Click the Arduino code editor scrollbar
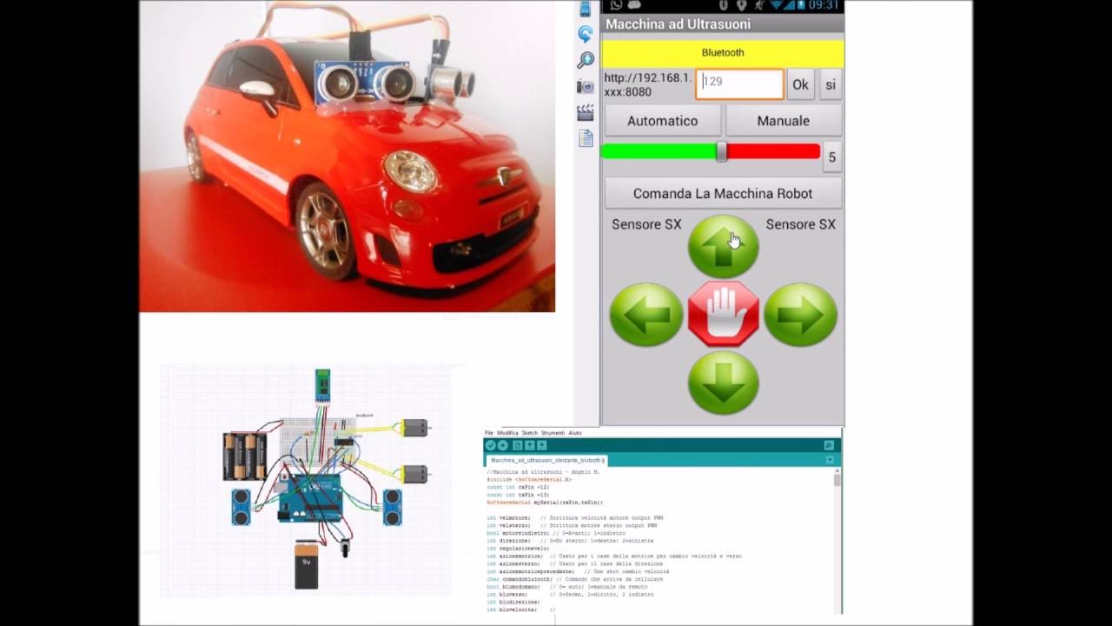Image resolution: width=1112 pixels, height=626 pixels. [x=837, y=542]
